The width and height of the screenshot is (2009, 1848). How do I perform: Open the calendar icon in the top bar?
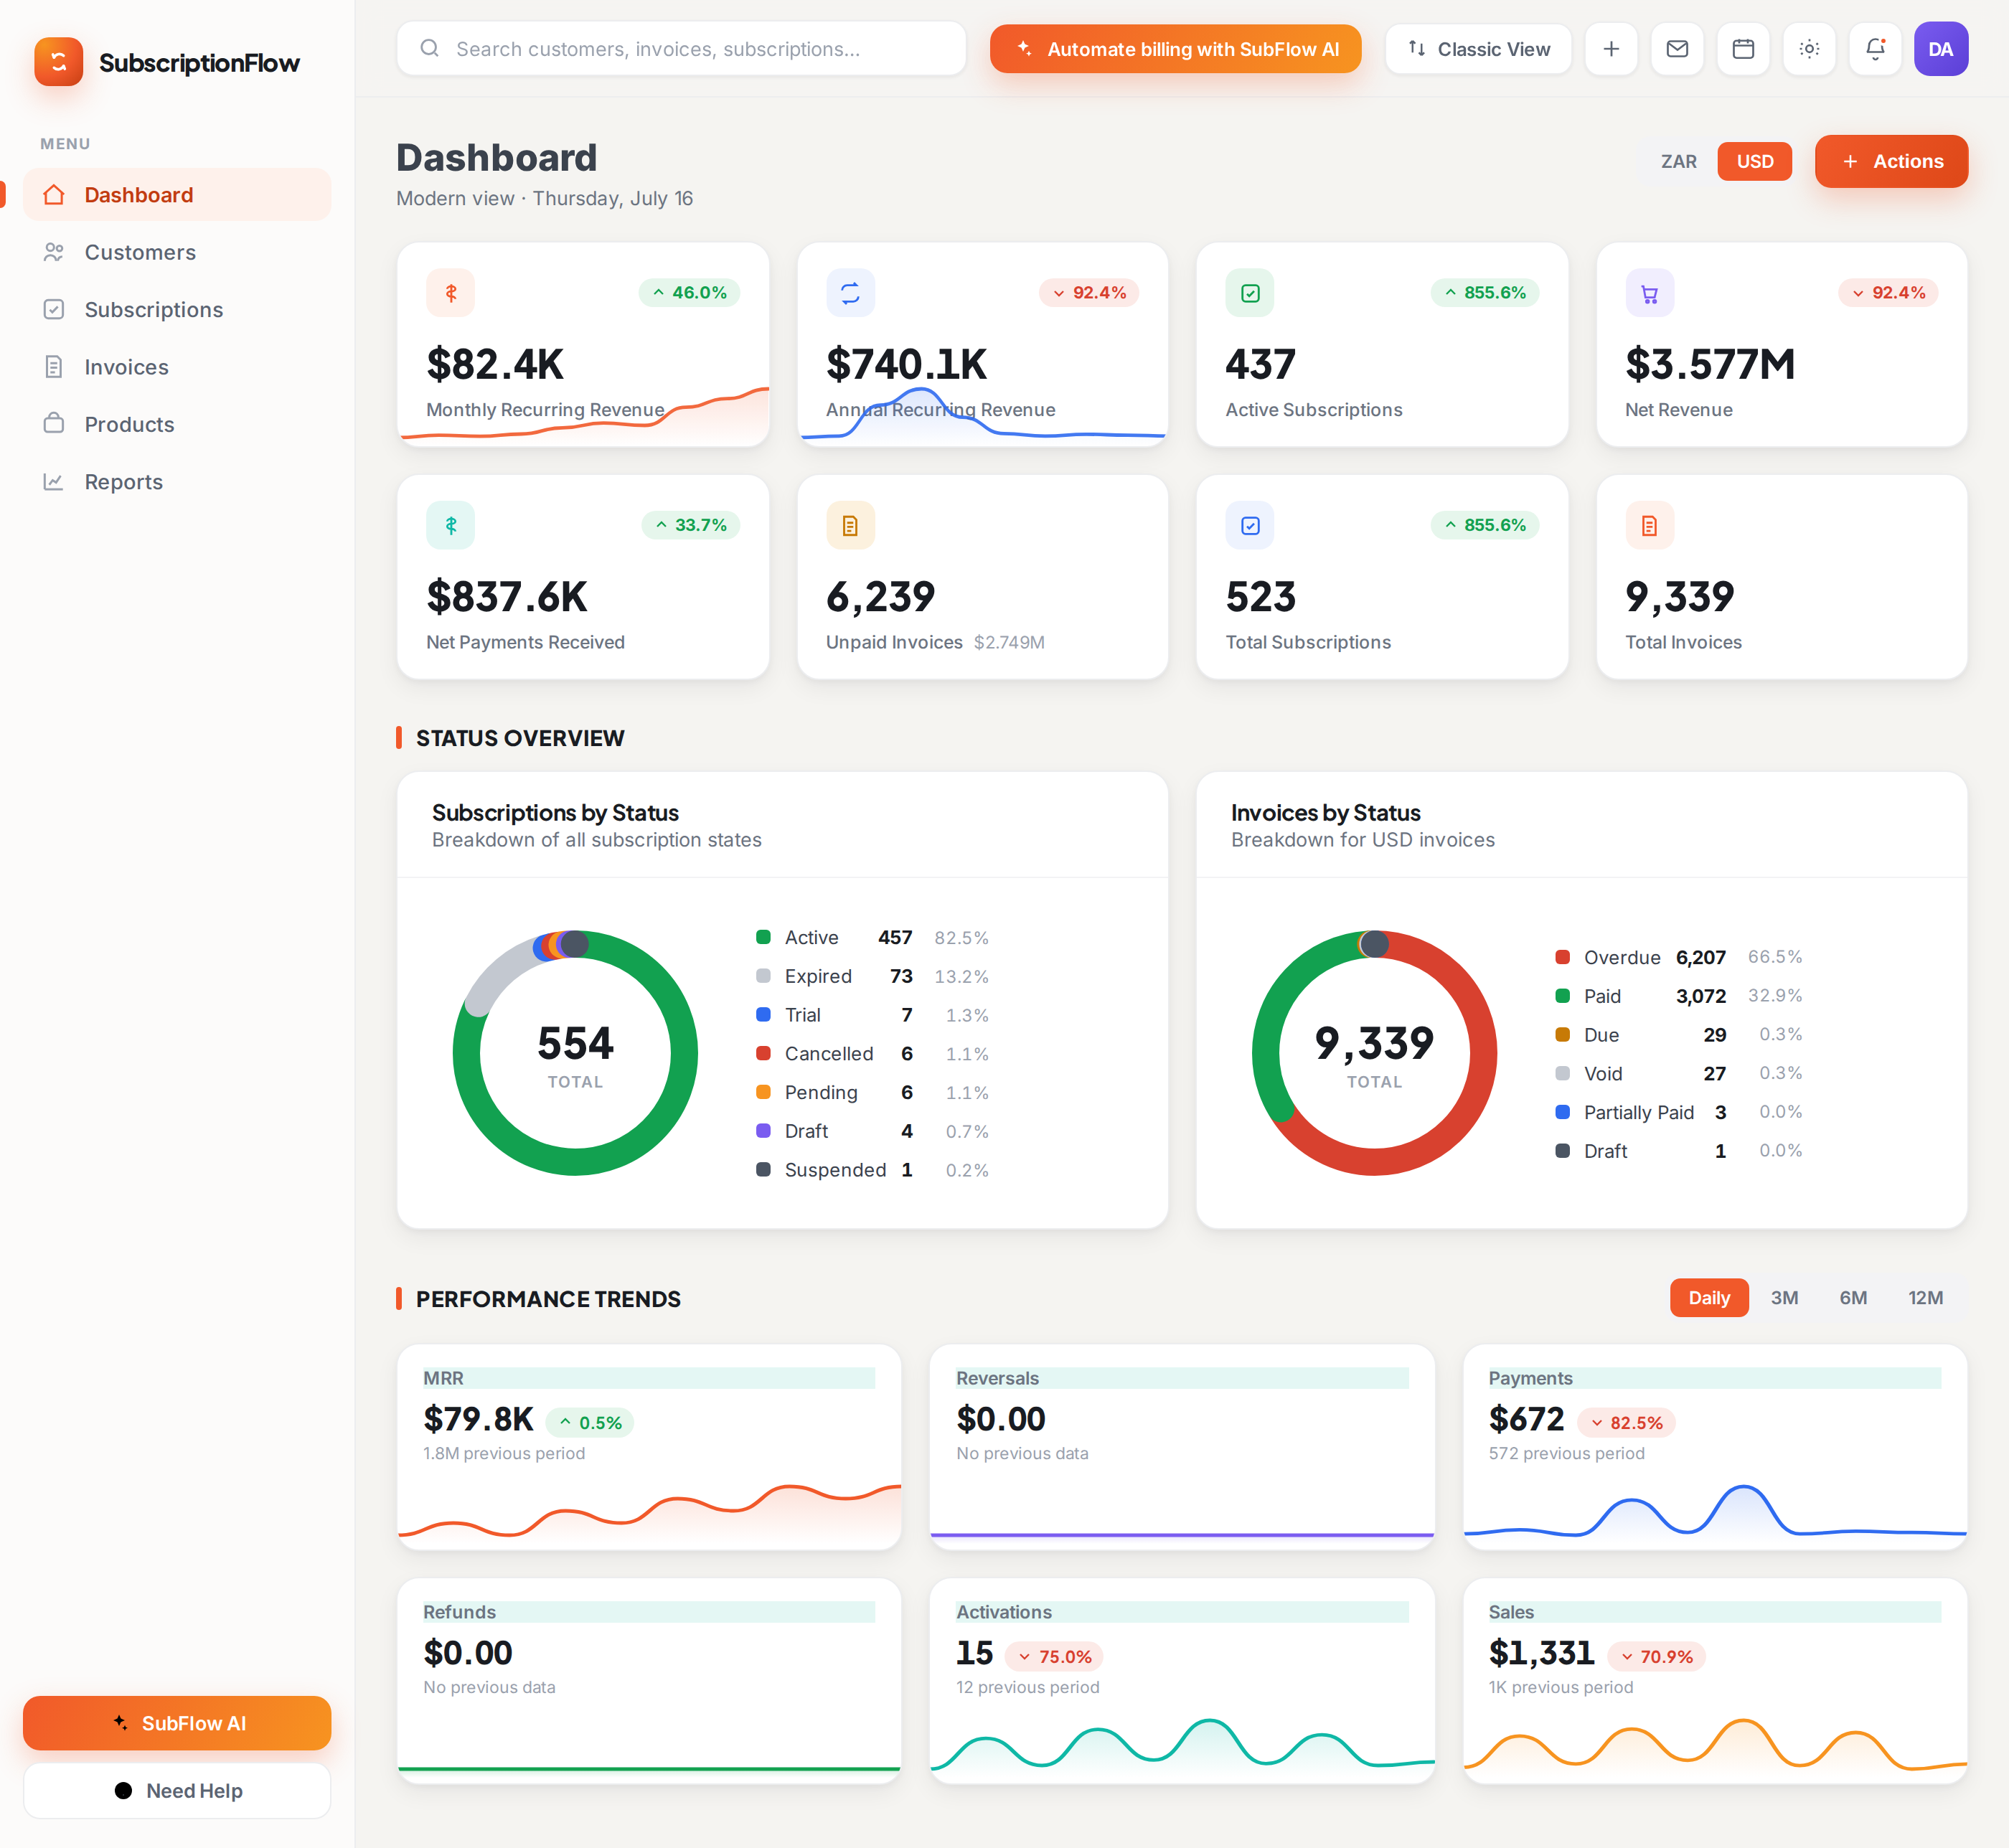click(x=1743, y=49)
